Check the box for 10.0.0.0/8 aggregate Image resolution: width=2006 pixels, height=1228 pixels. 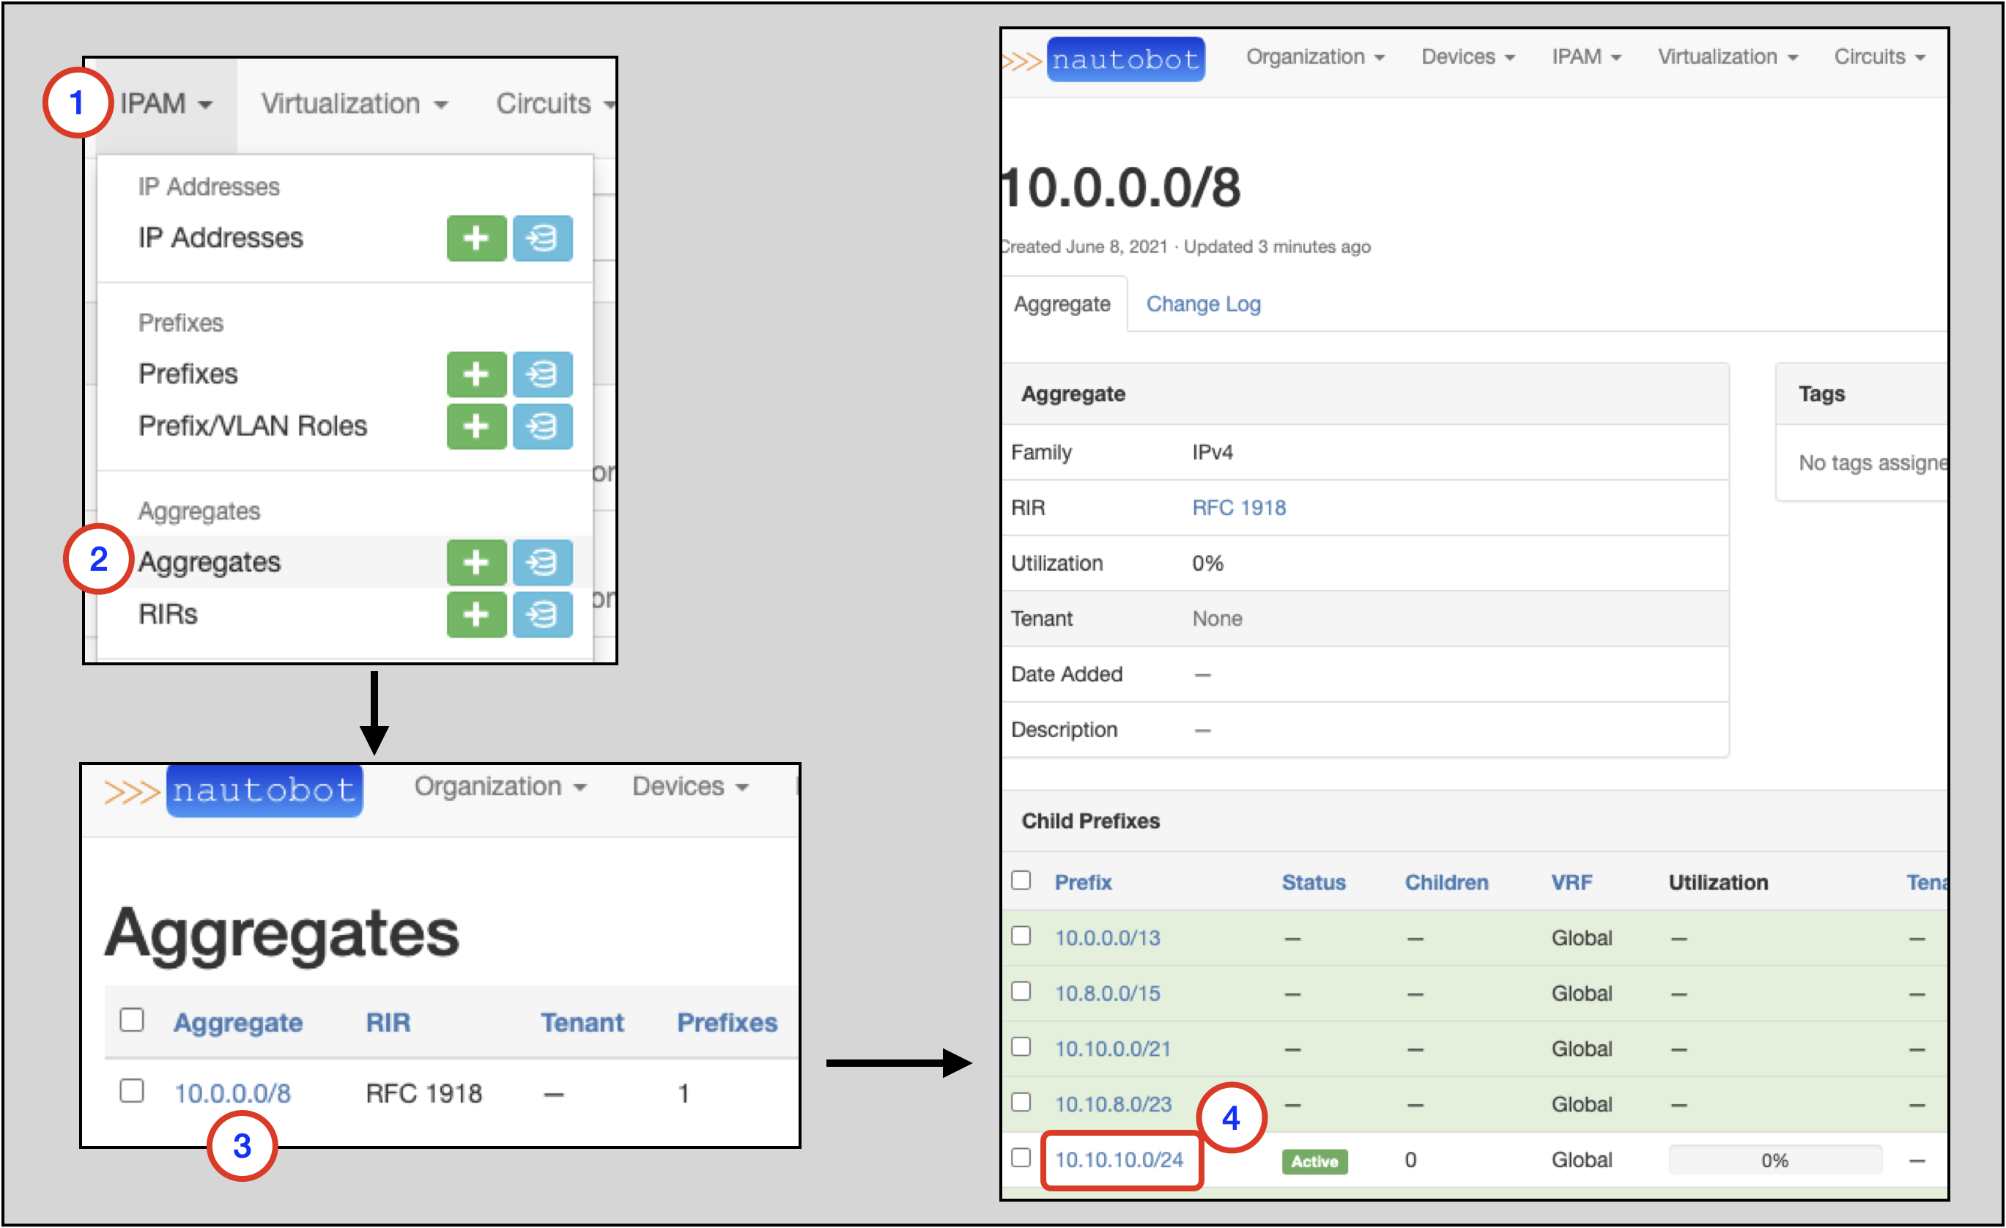click(x=132, y=1090)
